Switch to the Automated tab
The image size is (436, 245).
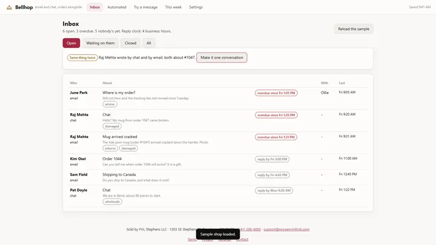[117, 7]
